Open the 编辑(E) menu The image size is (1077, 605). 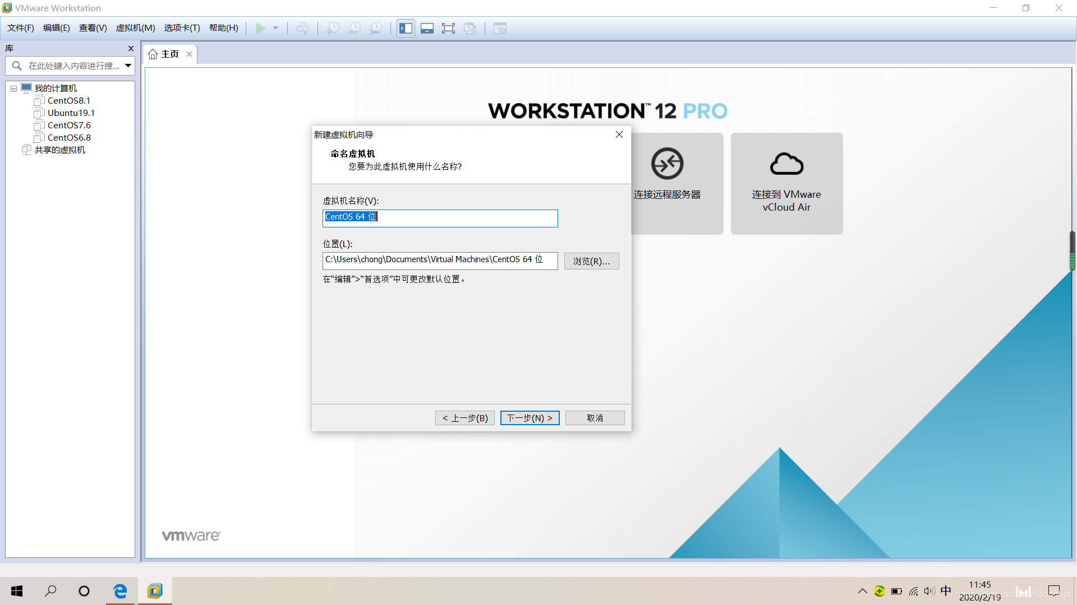(57, 28)
